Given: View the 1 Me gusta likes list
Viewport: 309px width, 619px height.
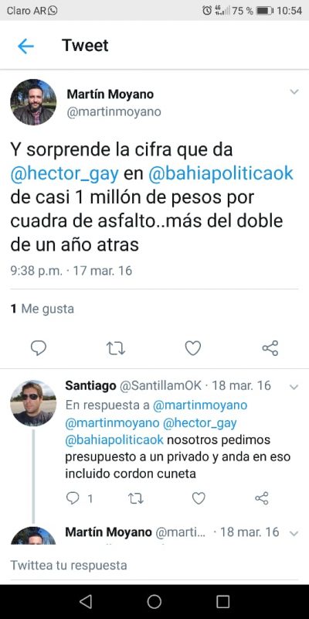Looking at the screenshot, I should coord(42,309).
